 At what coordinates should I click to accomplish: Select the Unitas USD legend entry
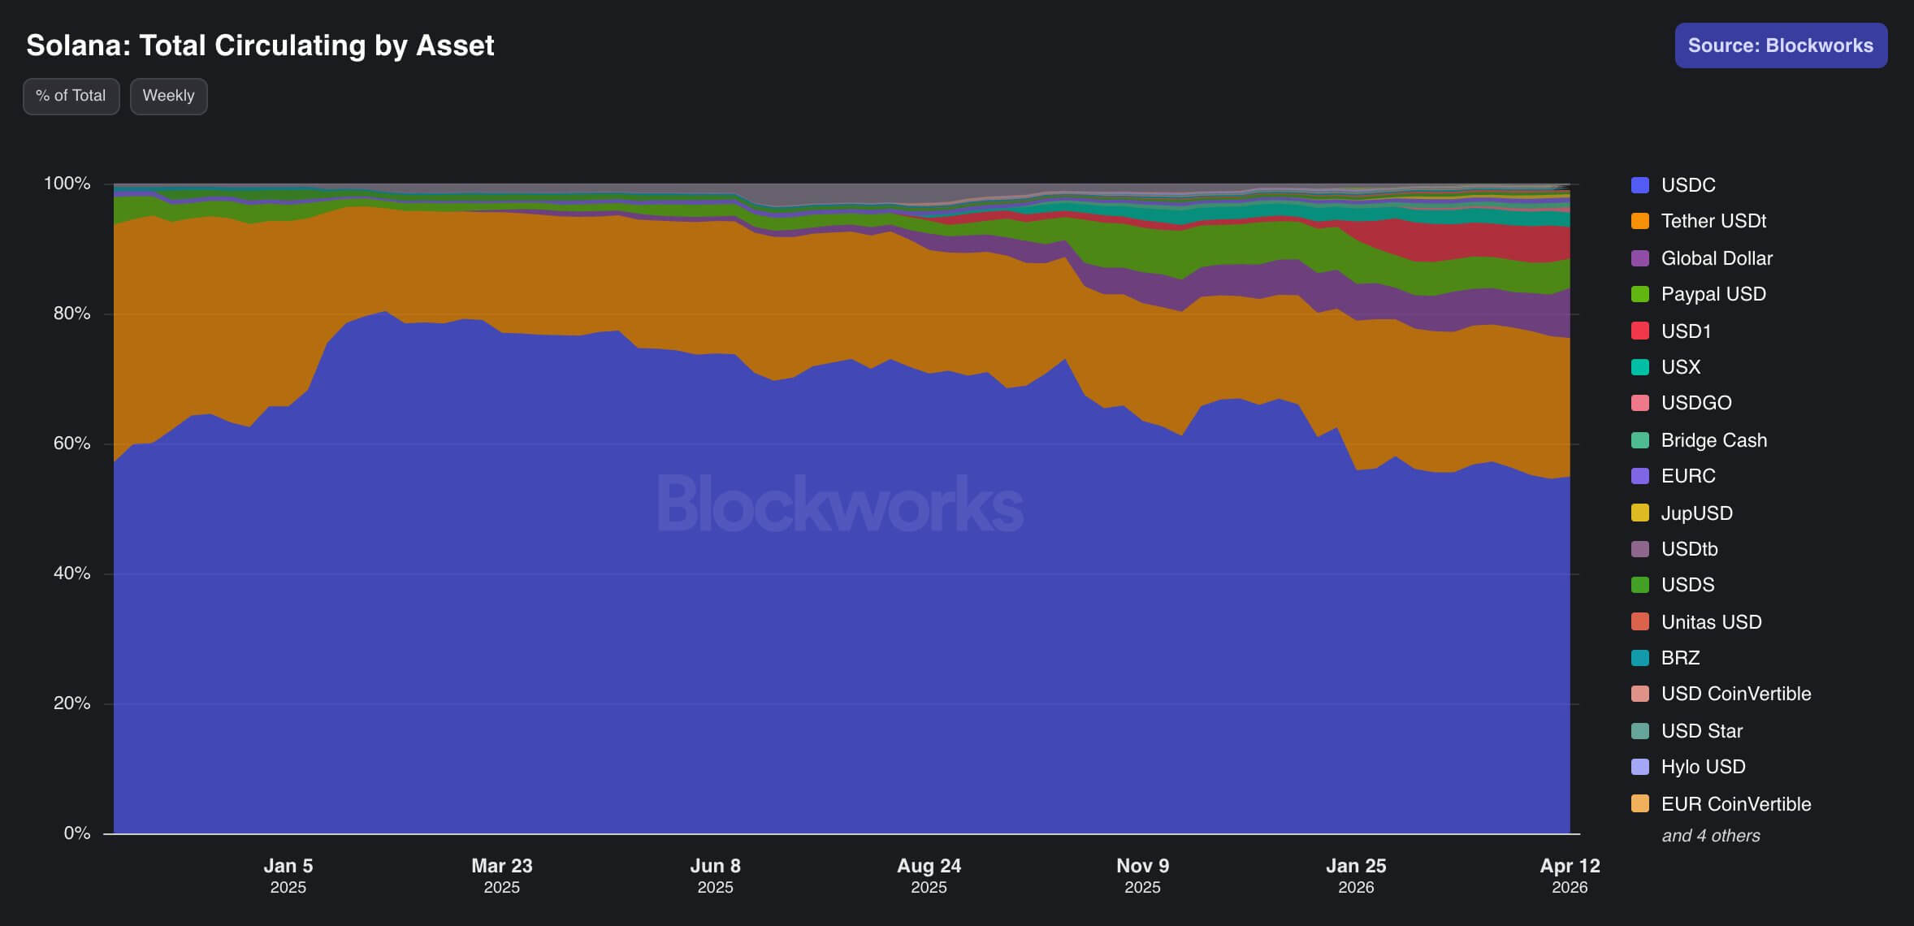tap(1639, 621)
